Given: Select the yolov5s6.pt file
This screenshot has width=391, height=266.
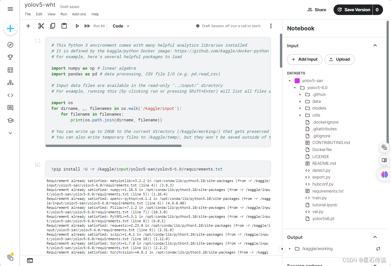Looking at the screenshot, I should tap(323, 219).
